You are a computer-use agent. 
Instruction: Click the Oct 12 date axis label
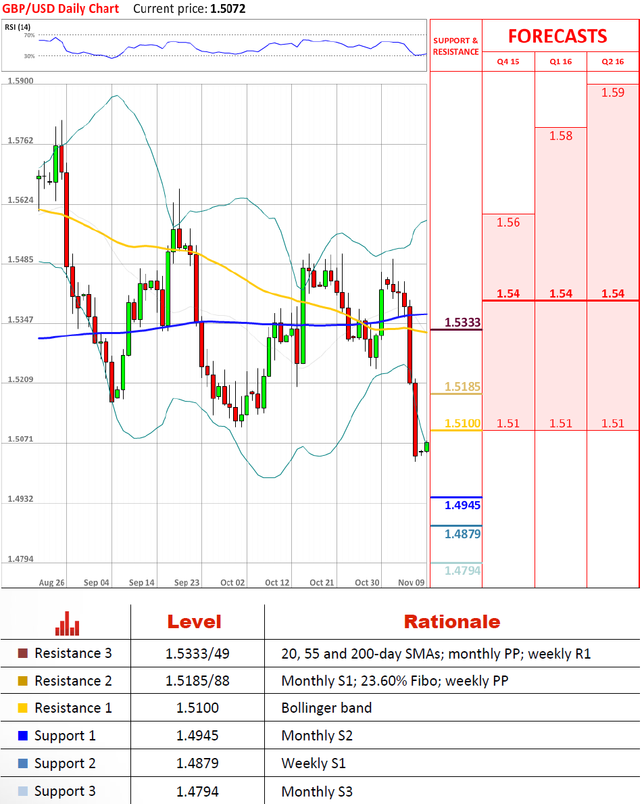(x=277, y=582)
